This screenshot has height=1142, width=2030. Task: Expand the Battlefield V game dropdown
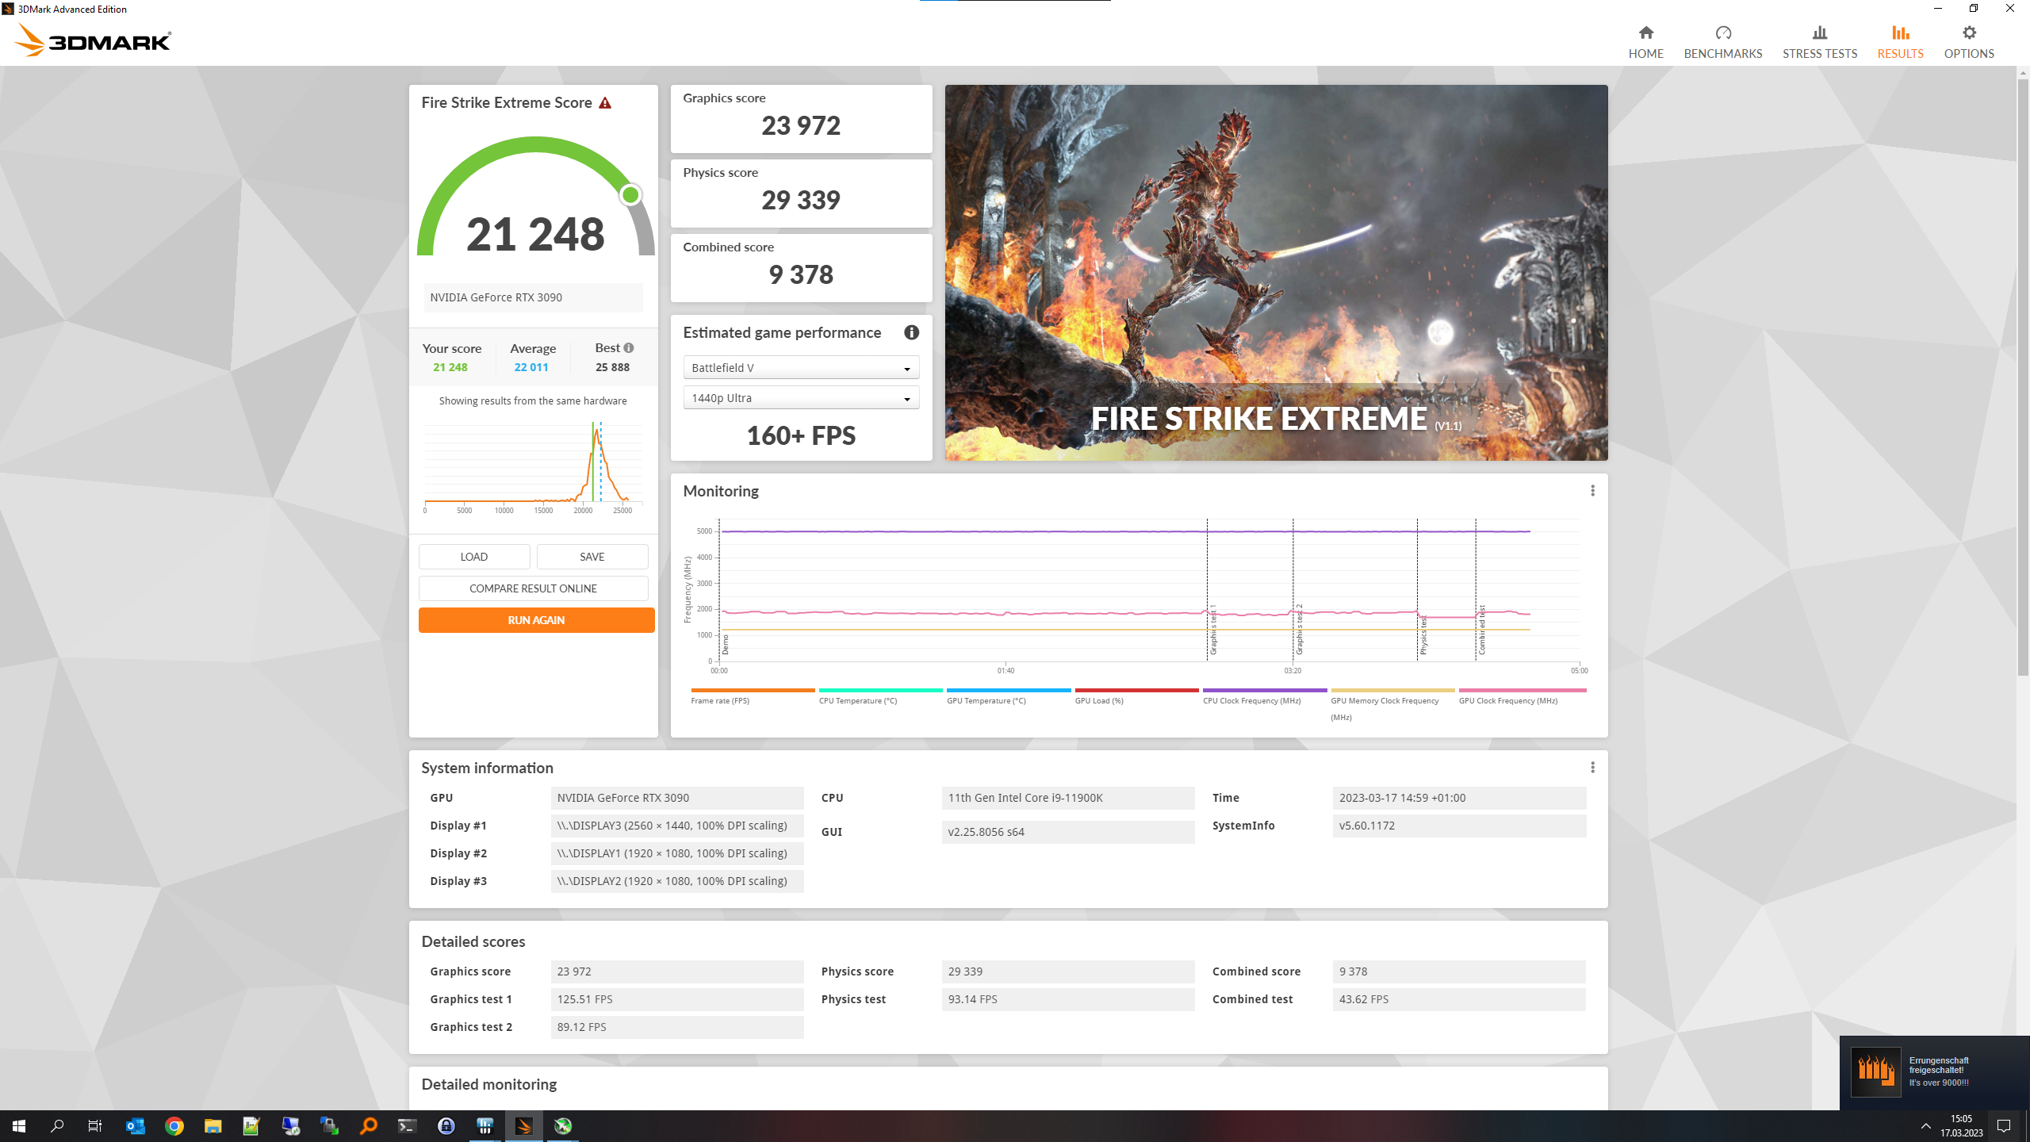[x=801, y=368]
